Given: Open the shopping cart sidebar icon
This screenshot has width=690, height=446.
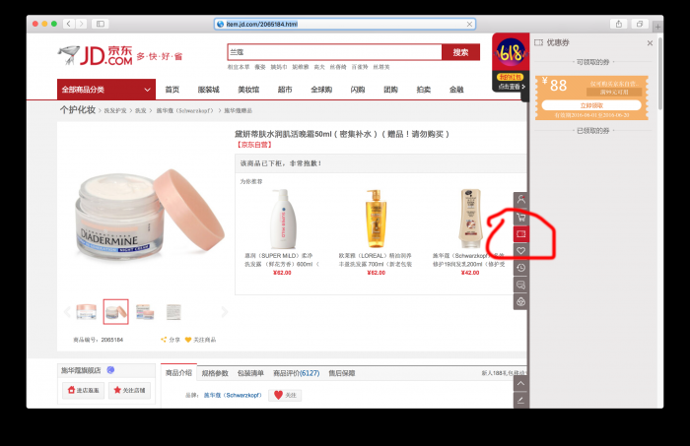Looking at the screenshot, I should [x=521, y=217].
